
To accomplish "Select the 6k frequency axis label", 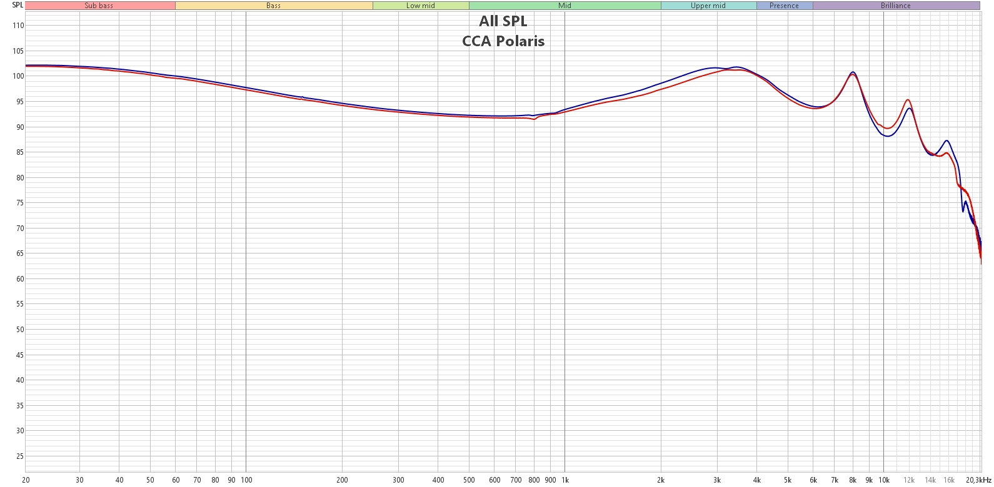I will [813, 480].
